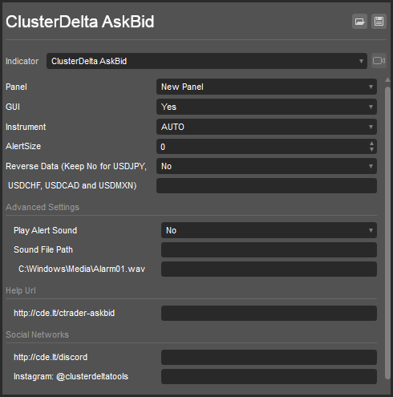The width and height of the screenshot is (393, 397).
Task: Click the field beside http://cde.lt/discord
Action: 269,357
